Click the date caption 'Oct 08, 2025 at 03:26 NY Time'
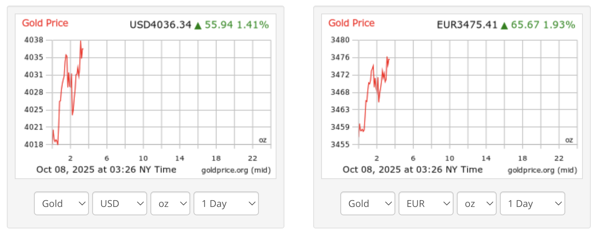The width and height of the screenshot is (600, 238). point(107,169)
